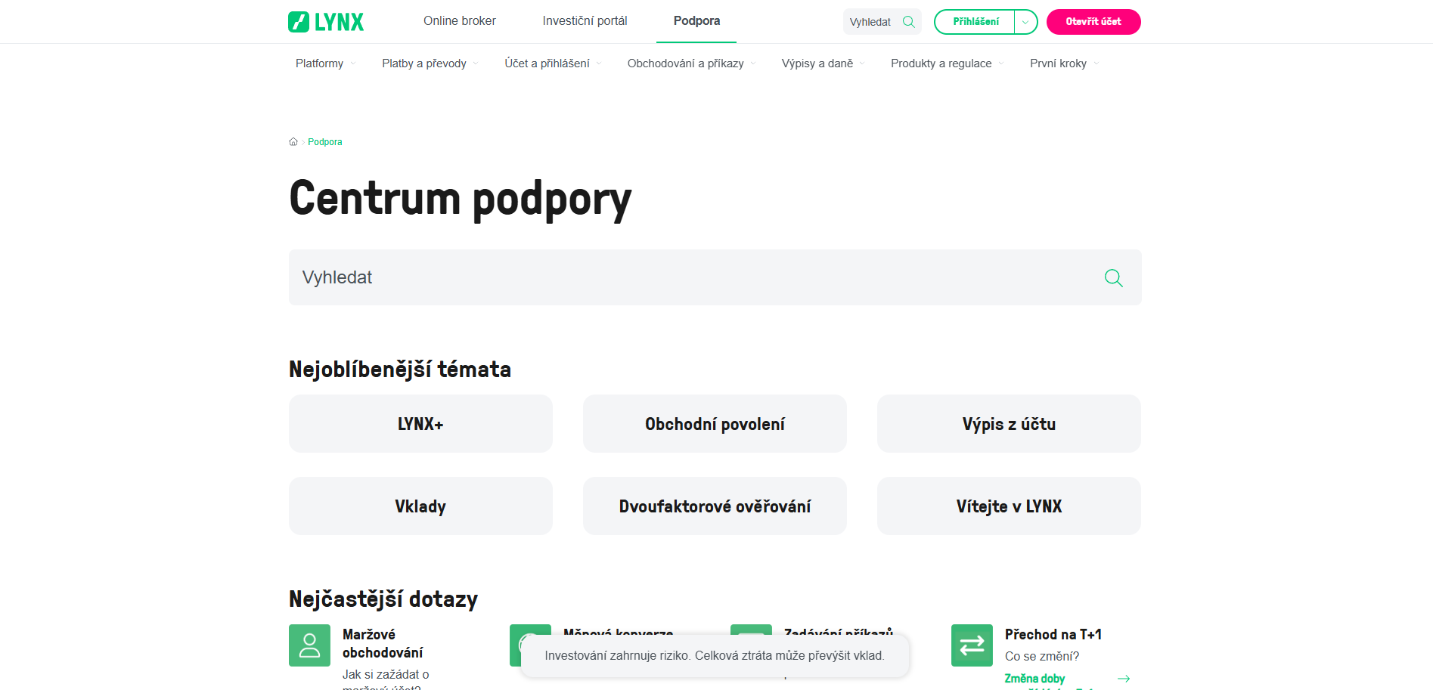Click the green search icon in Centrum podpory
The width and height of the screenshot is (1433, 690).
coord(1113,277)
